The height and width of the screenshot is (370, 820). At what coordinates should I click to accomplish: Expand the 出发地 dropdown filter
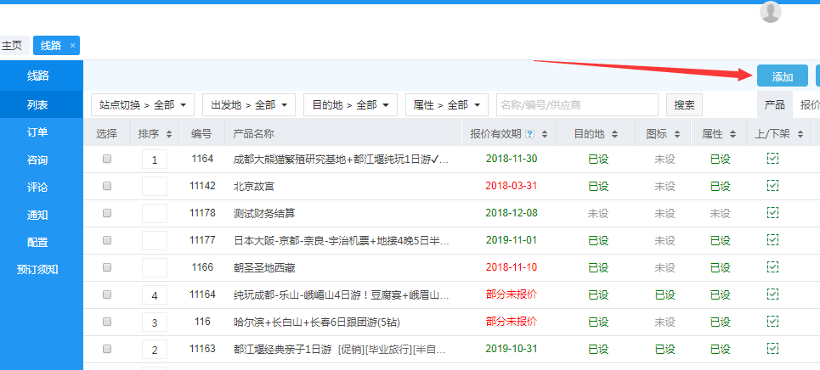248,104
